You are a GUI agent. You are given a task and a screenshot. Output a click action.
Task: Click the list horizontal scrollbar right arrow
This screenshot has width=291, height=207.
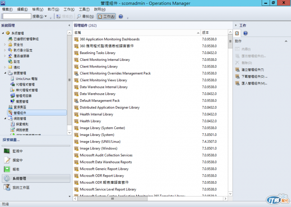pyautogui.click(x=225, y=199)
